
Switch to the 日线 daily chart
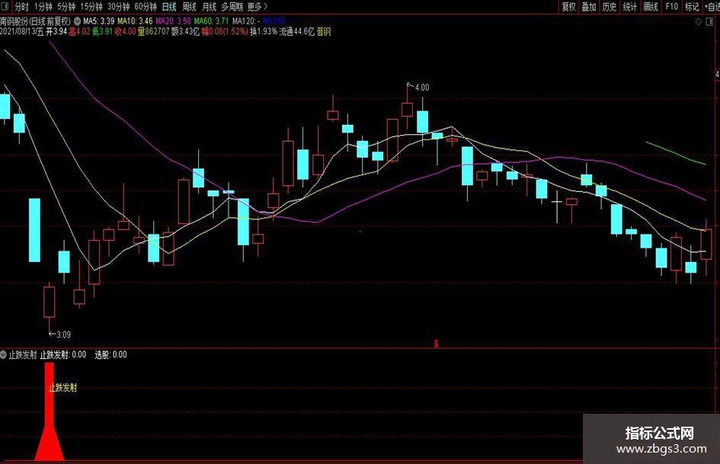click(x=169, y=7)
